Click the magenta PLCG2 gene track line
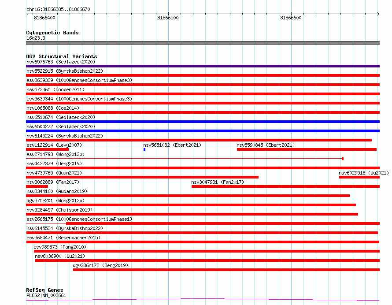The width and height of the screenshot is (392, 305). point(203,300)
